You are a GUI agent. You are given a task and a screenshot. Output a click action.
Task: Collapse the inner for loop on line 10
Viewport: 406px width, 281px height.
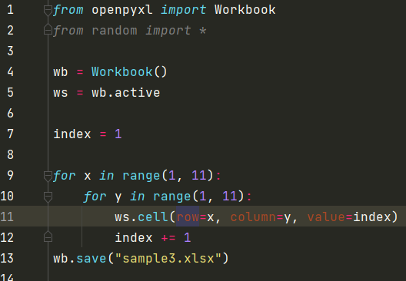(48, 197)
